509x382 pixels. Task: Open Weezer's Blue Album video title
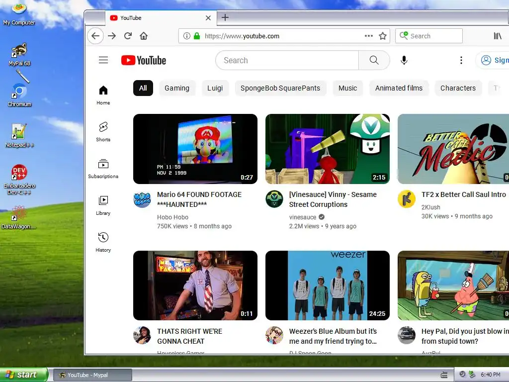333,336
